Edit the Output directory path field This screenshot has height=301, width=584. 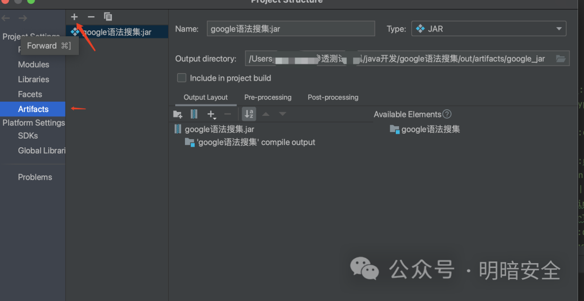click(x=399, y=58)
